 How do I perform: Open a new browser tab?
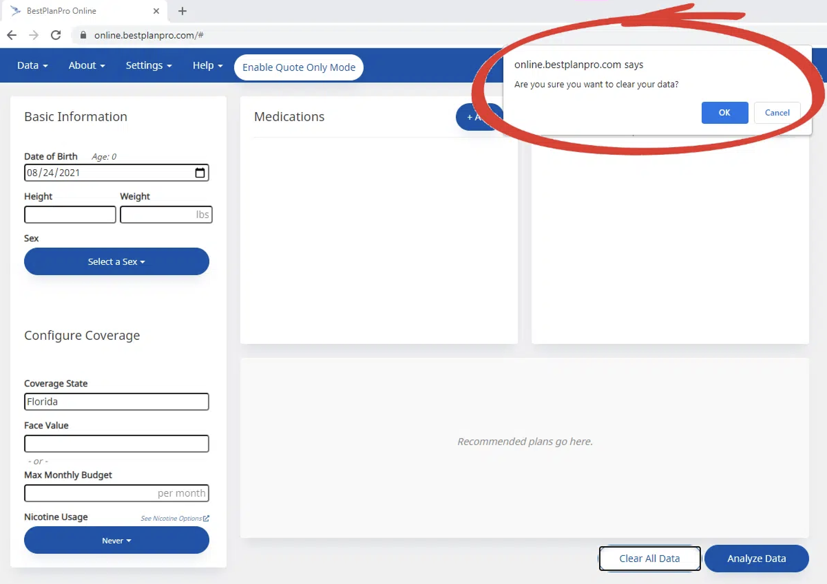(182, 11)
